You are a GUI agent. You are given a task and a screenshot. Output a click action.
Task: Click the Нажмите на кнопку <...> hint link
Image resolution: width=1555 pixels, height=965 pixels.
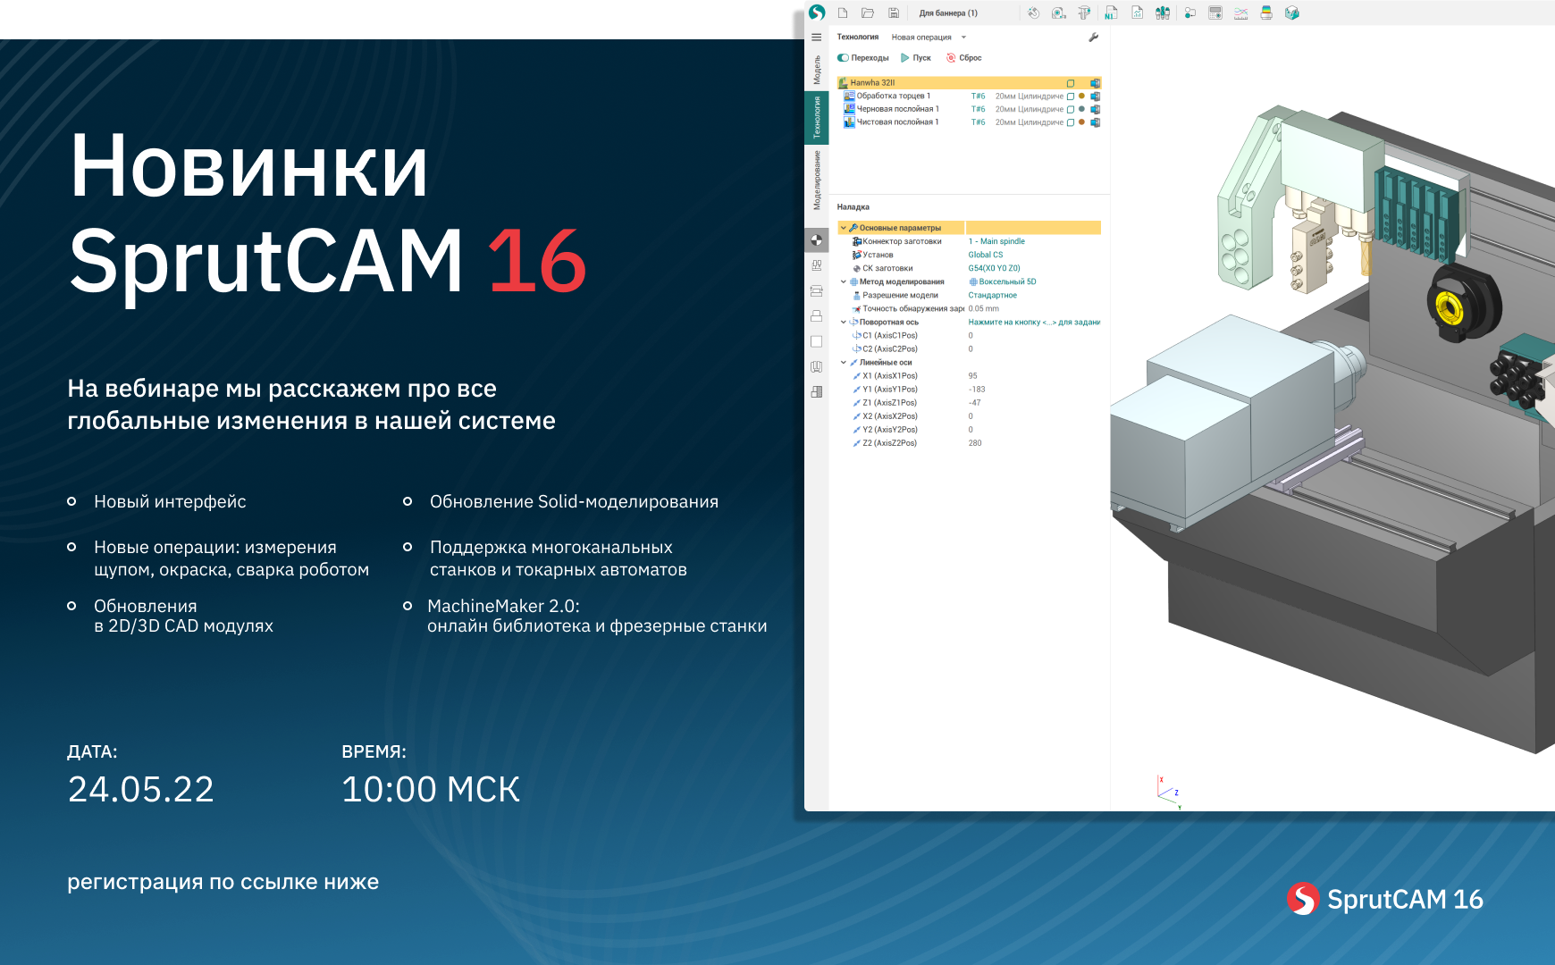(1034, 322)
